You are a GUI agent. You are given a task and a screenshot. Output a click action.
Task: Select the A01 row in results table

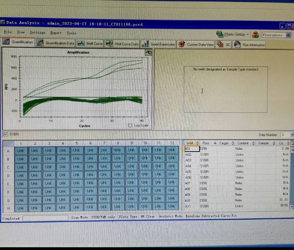(237, 148)
